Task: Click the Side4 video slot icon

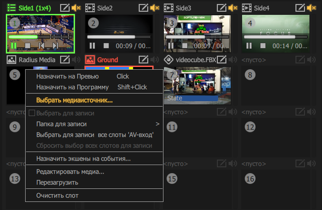Action: [247, 8]
